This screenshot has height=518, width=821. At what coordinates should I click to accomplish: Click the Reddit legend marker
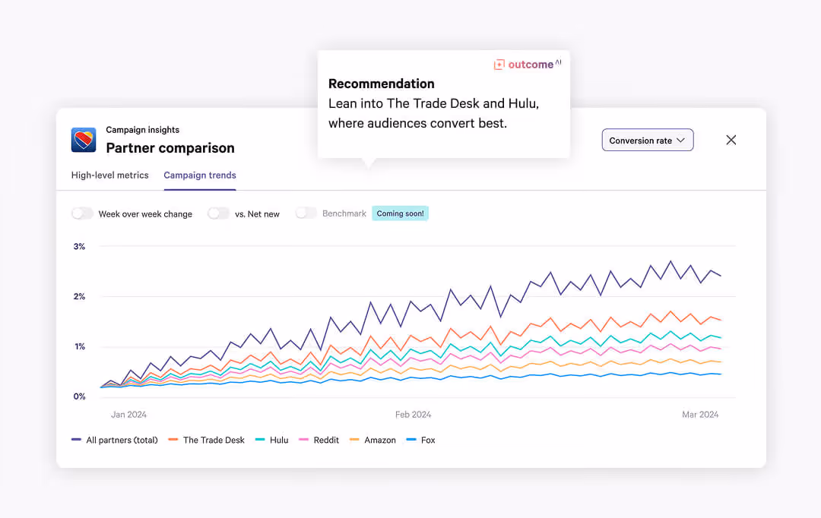(303, 440)
